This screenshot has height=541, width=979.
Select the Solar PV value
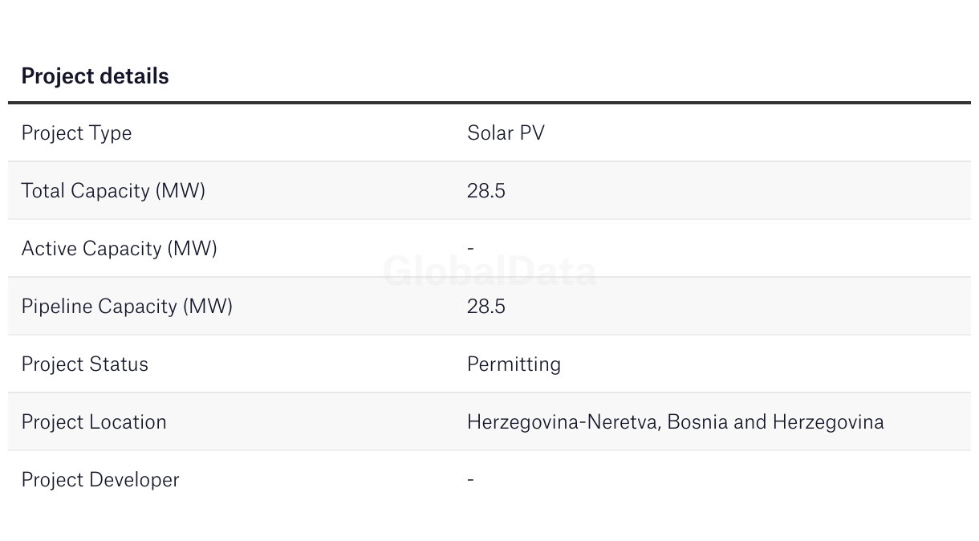(x=506, y=133)
